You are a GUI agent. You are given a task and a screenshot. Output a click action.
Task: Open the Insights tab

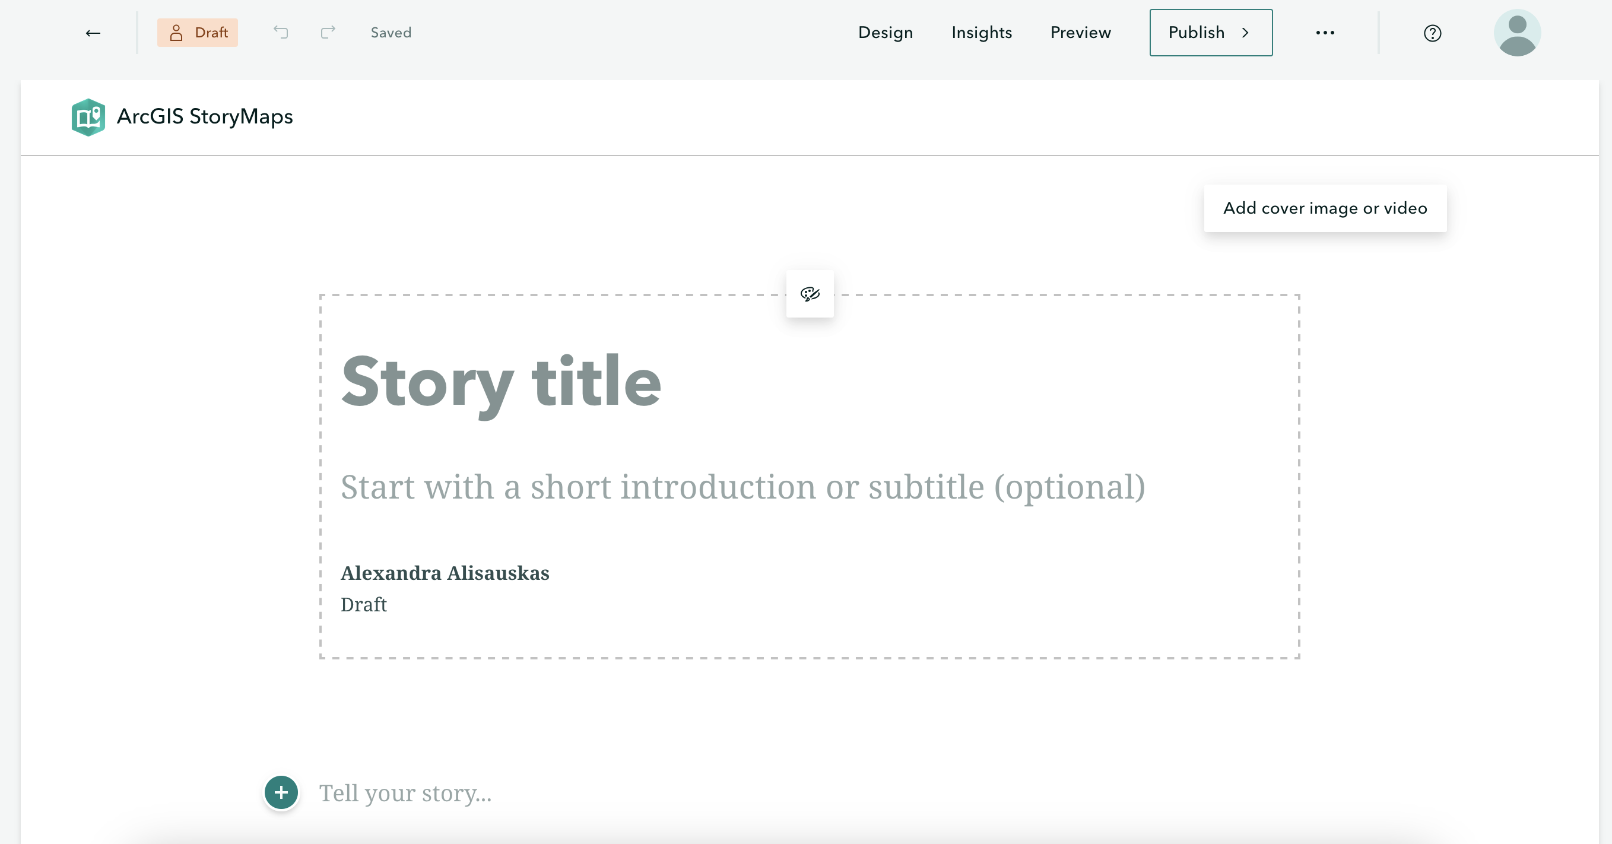[x=981, y=33]
